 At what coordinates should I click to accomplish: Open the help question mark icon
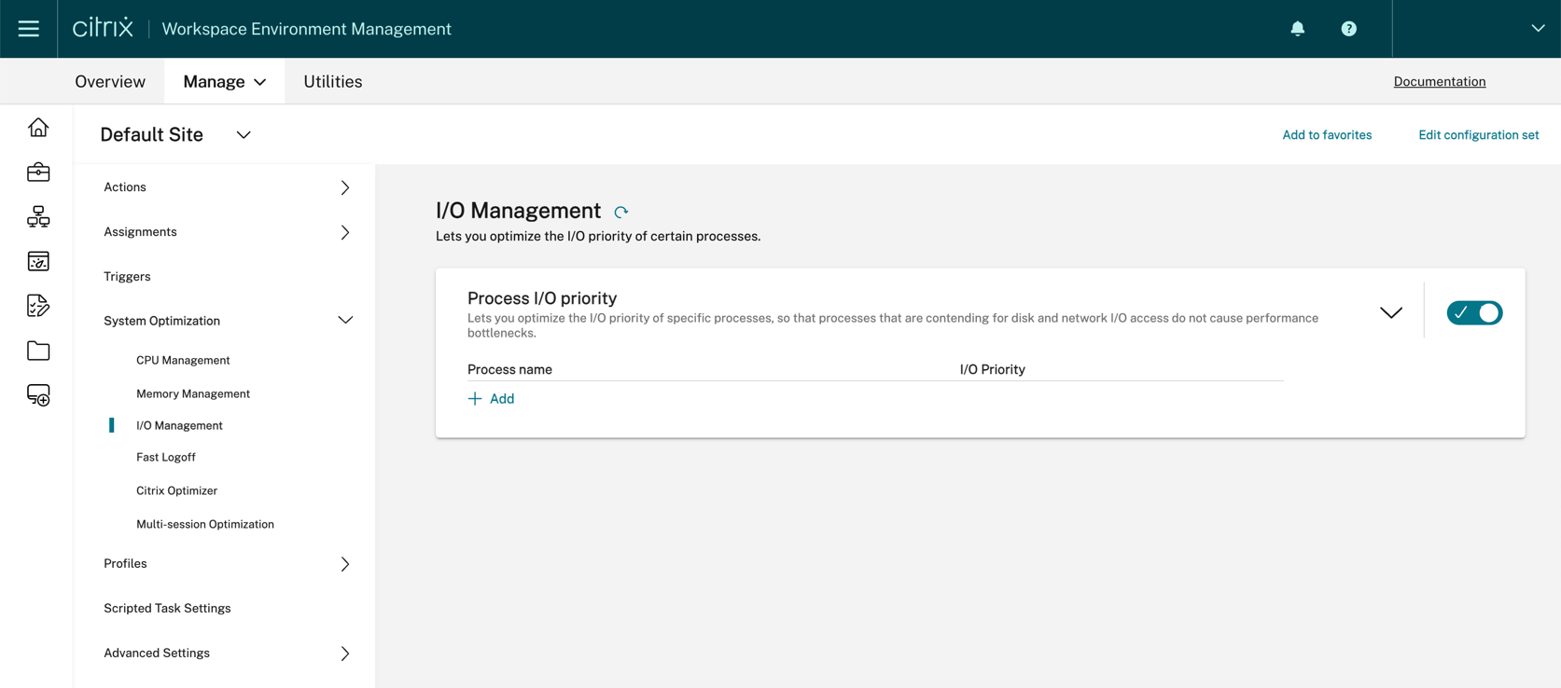pyautogui.click(x=1348, y=29)
